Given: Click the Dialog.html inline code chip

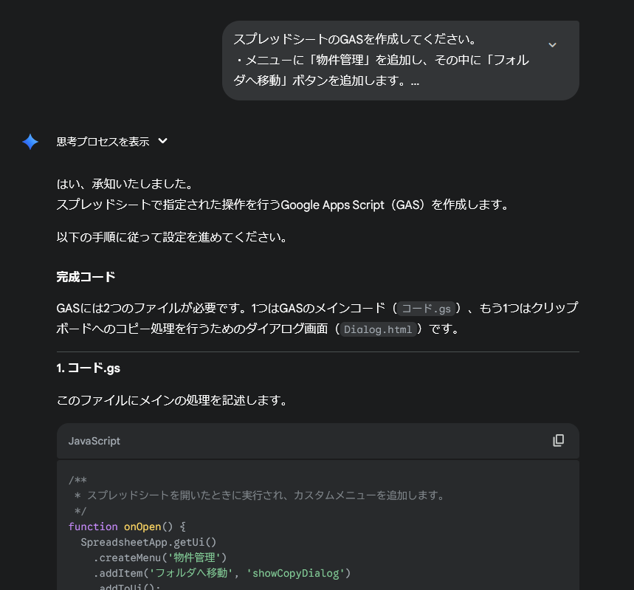Looking at the screenshot, I should coord(378,329).
